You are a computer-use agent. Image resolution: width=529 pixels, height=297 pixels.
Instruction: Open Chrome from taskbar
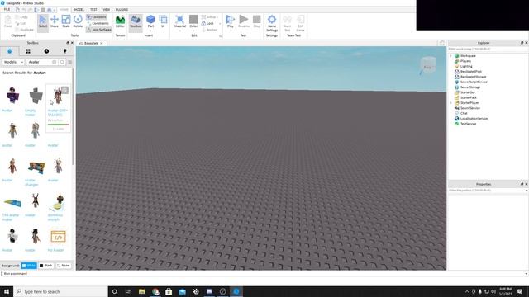pos(155,291)
